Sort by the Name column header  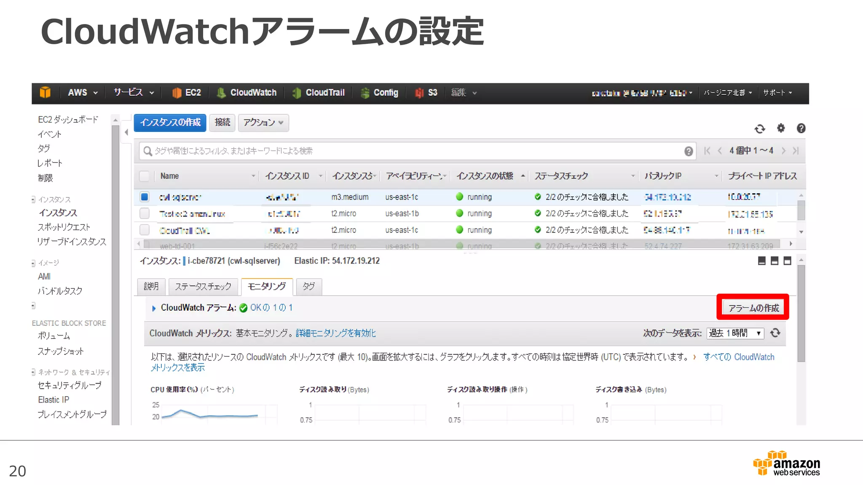click(x=169, y=176)
